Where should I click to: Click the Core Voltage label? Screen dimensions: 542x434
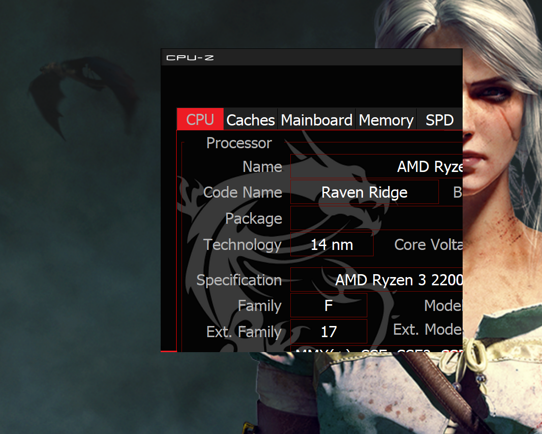pyautogui.click(x=429, y=244)
